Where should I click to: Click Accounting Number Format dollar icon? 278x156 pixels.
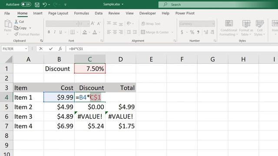pos(182,32)
